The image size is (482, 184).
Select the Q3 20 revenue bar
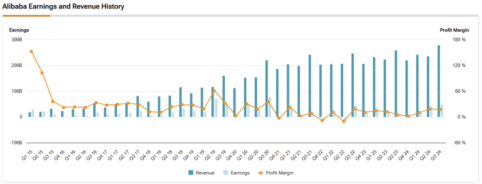pos(266,89)
